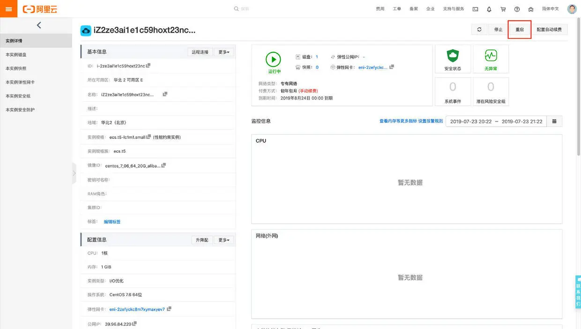
Task: Click the start time 2019-07-23 20:22 field
Action: pos(471,122)
